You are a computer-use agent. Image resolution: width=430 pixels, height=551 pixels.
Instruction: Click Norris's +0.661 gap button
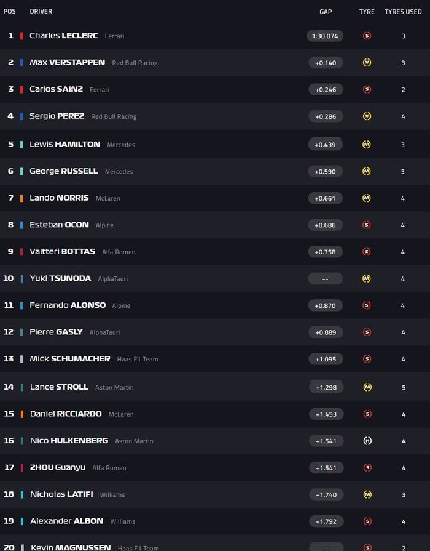tap(325, 198)
